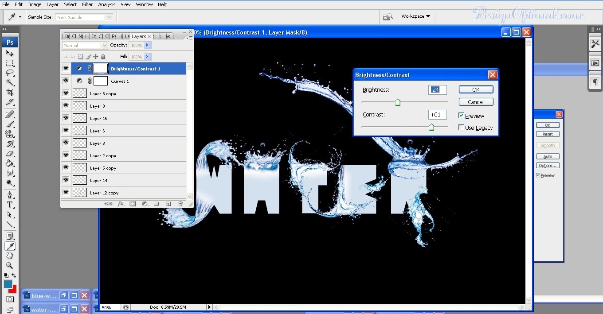Select the Paint Bucket tool
The image size is (603, 314).
point(10,163)
